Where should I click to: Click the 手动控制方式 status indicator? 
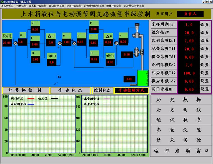(131, 91)
